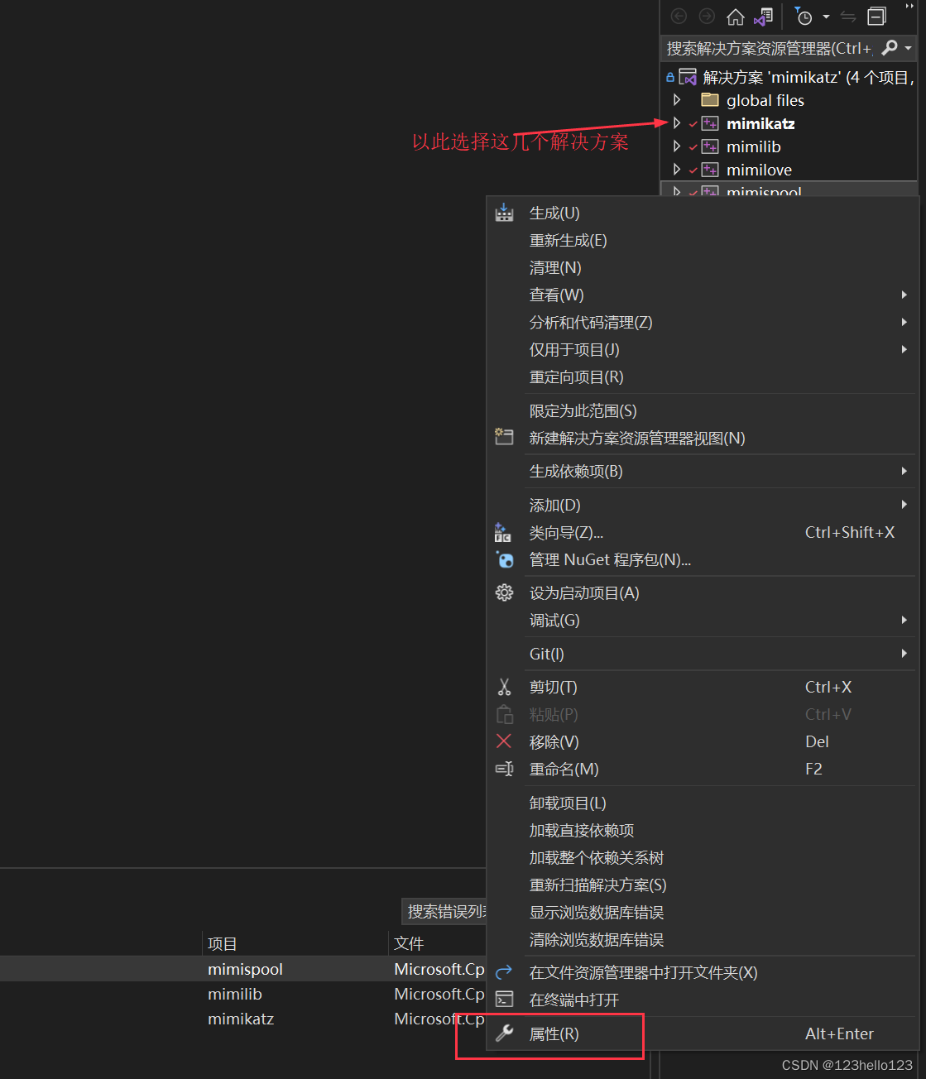Select 属性(R) from the context menu
The width and height of the screenshot is (926, 1079).
(556, 1033)
